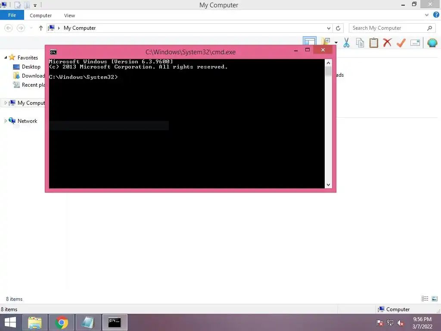This screenshot has width=441, height=331.
Task: Open the notepad app on taskbar
Action: point(88,322)
